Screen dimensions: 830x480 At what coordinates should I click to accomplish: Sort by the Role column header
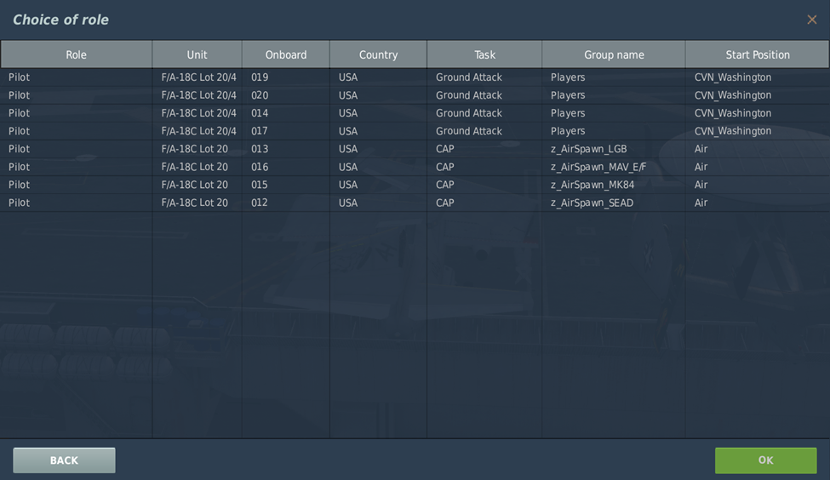pyautogui.click(x=77, y=54)
